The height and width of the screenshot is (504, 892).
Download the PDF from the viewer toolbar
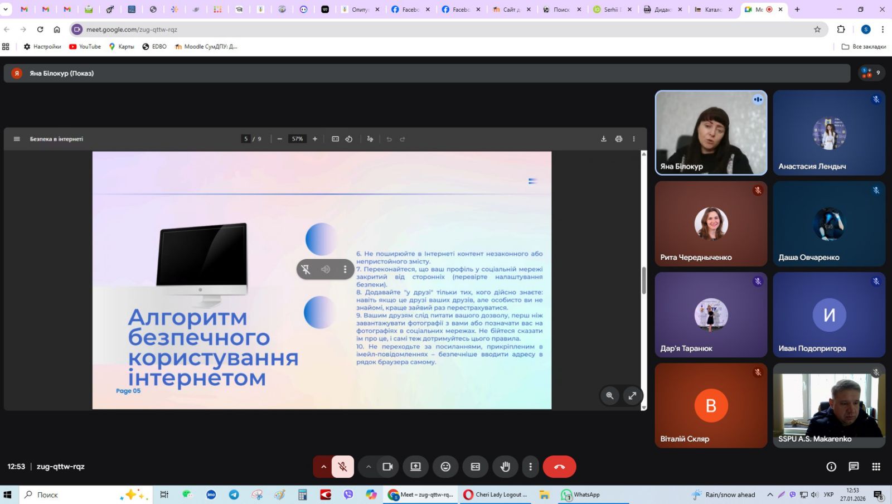pyautogui.click(x=603, y=139)
